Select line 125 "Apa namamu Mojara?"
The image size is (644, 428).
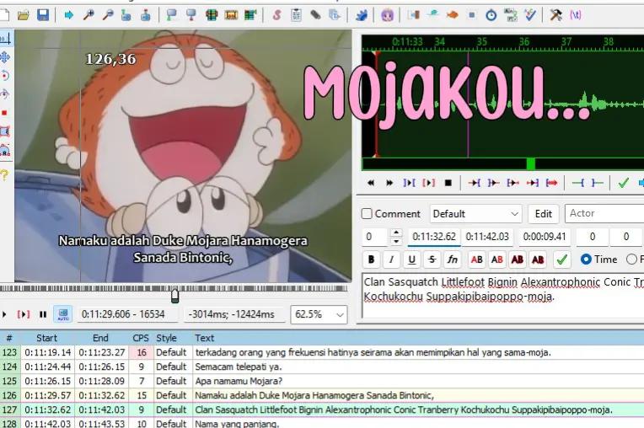coord(322,381)
